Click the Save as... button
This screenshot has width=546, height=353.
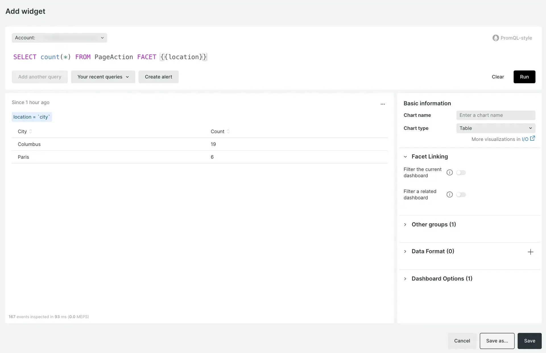tap(497, 341)
